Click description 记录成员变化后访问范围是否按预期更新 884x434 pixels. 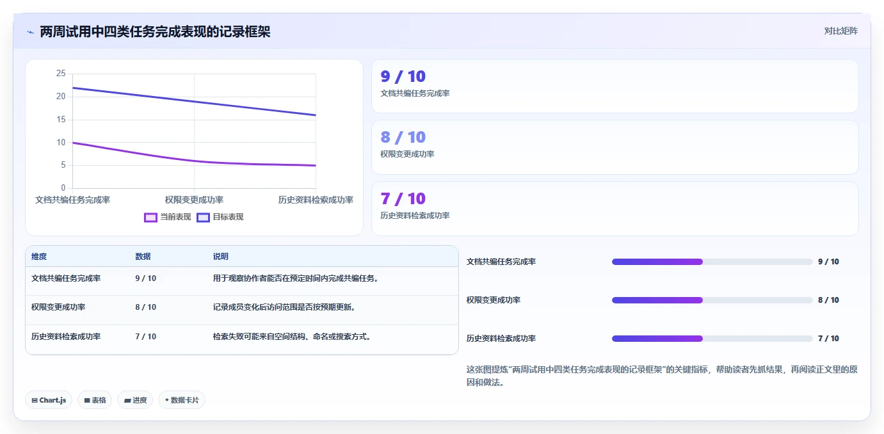point(284,307)
